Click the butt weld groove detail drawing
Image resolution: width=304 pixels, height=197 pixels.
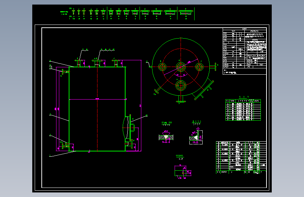tap(166, 137)
